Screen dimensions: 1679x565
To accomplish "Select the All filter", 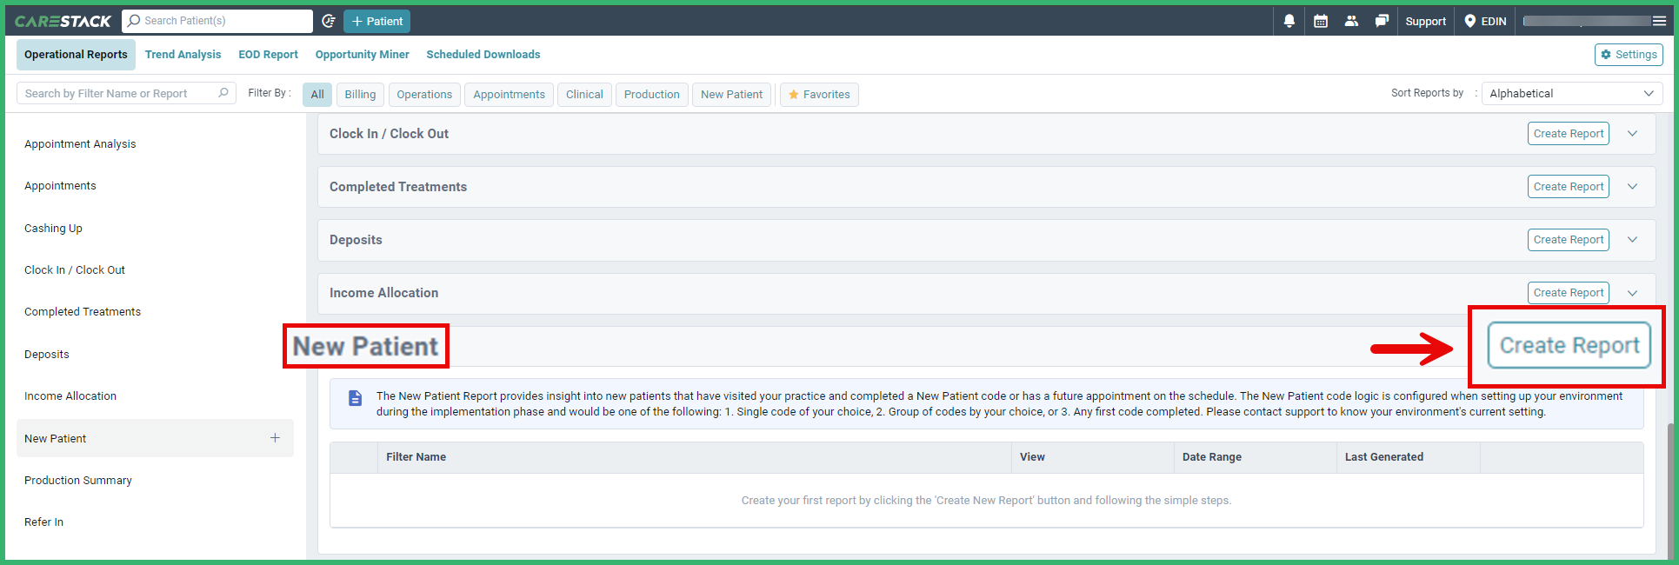I will point(317,95).
